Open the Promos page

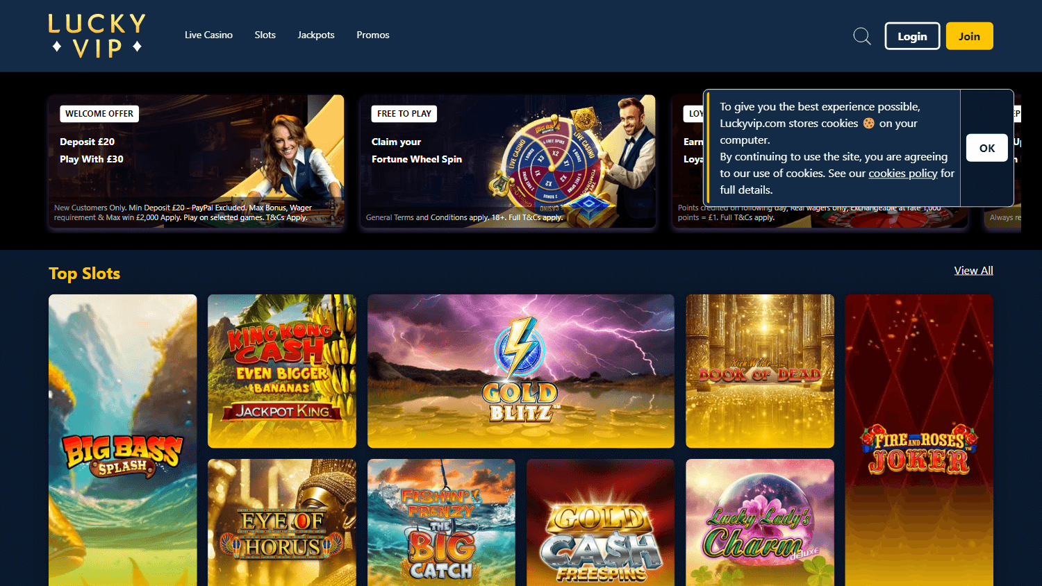tap(373, 35)
